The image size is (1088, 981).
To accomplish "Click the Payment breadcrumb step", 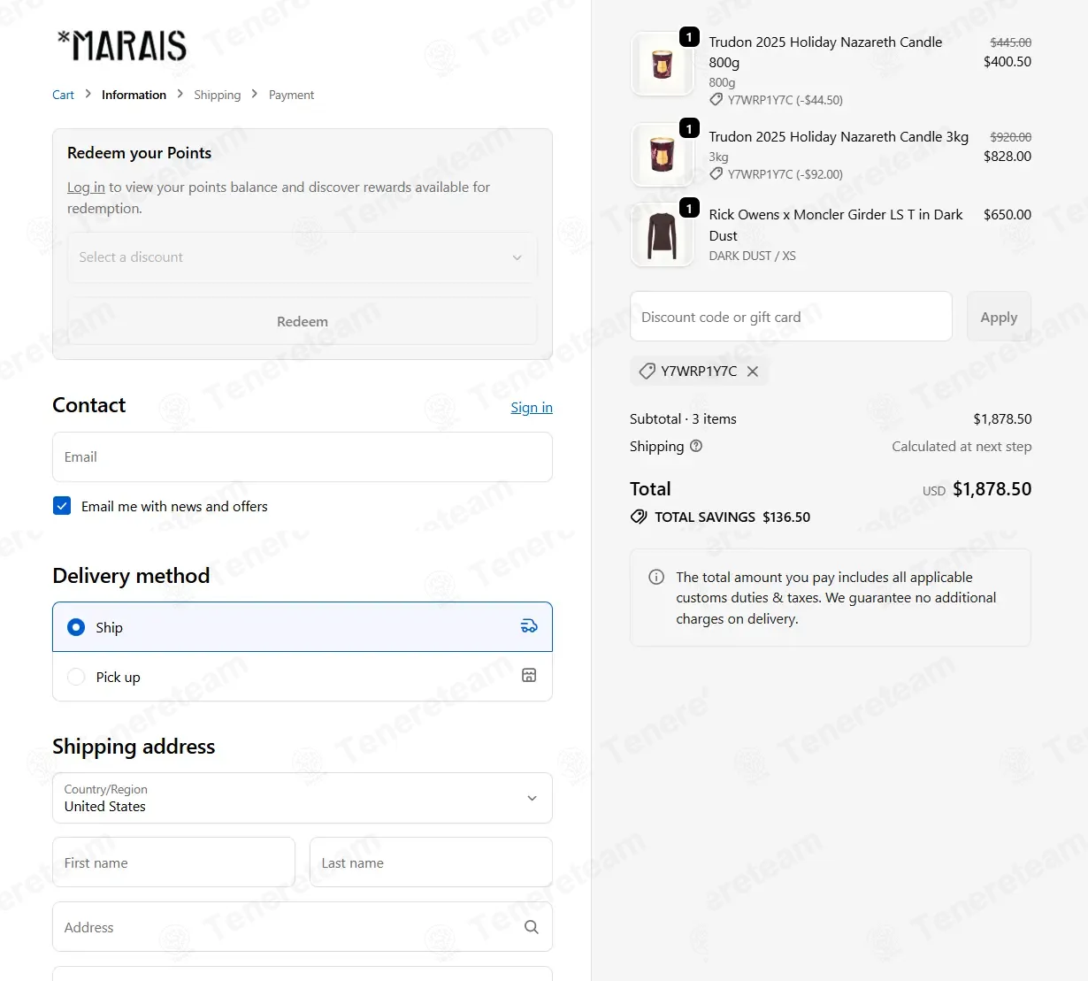I will click(291, 95).
